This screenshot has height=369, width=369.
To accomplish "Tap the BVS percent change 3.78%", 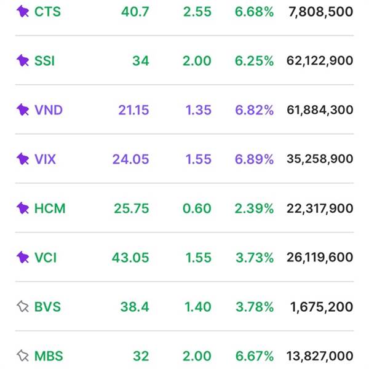I will [254, 306].
